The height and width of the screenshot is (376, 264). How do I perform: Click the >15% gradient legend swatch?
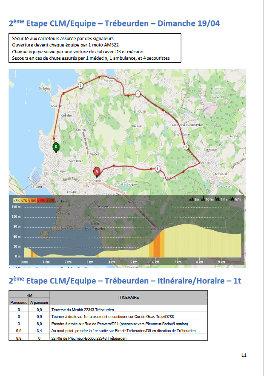(50, 200)
